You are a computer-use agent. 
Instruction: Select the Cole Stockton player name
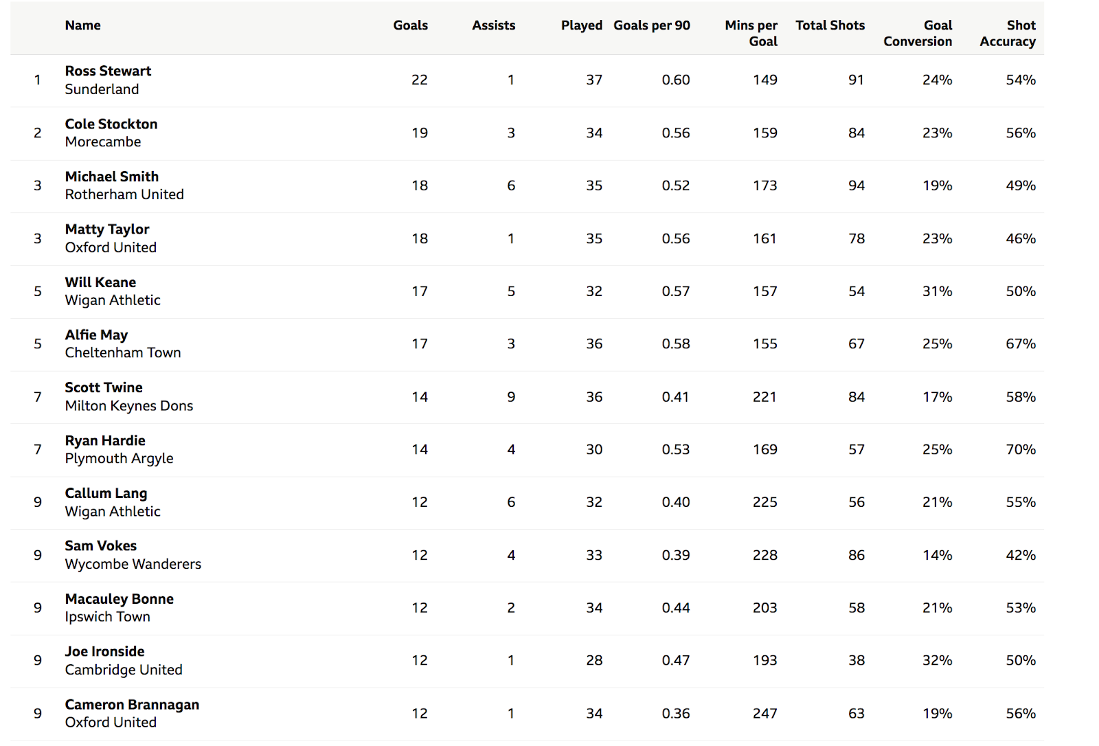click(111, 124)
